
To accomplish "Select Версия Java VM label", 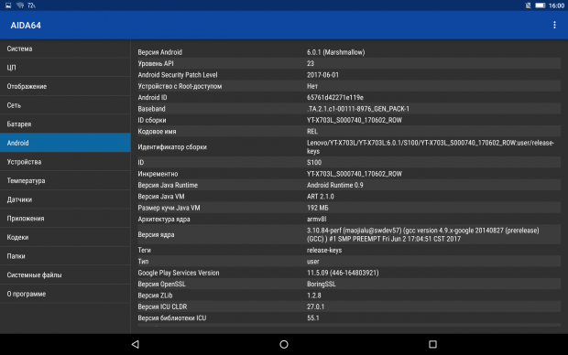I will [x=161, y=197].
